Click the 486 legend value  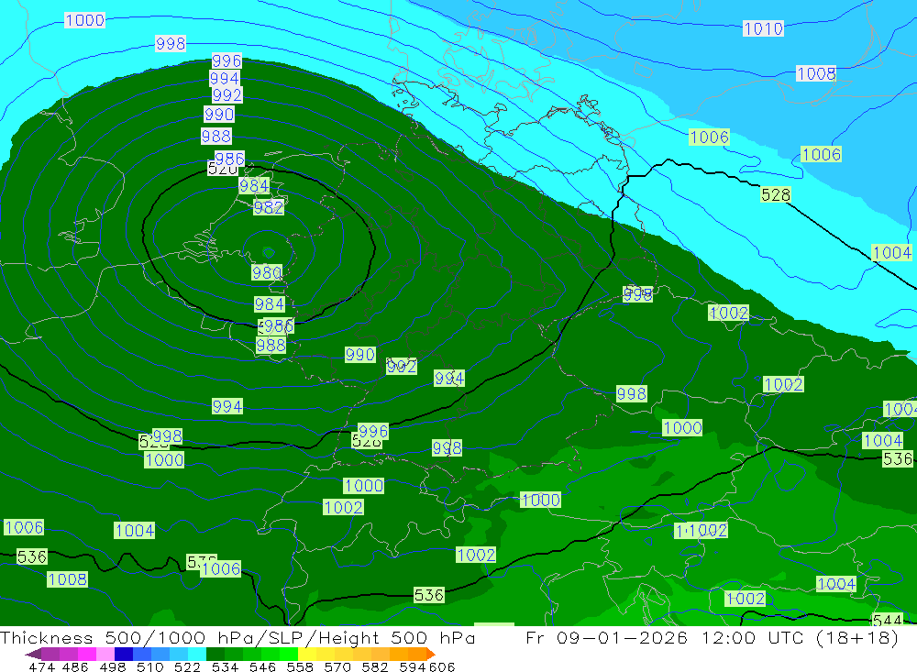tap(74, 666)
